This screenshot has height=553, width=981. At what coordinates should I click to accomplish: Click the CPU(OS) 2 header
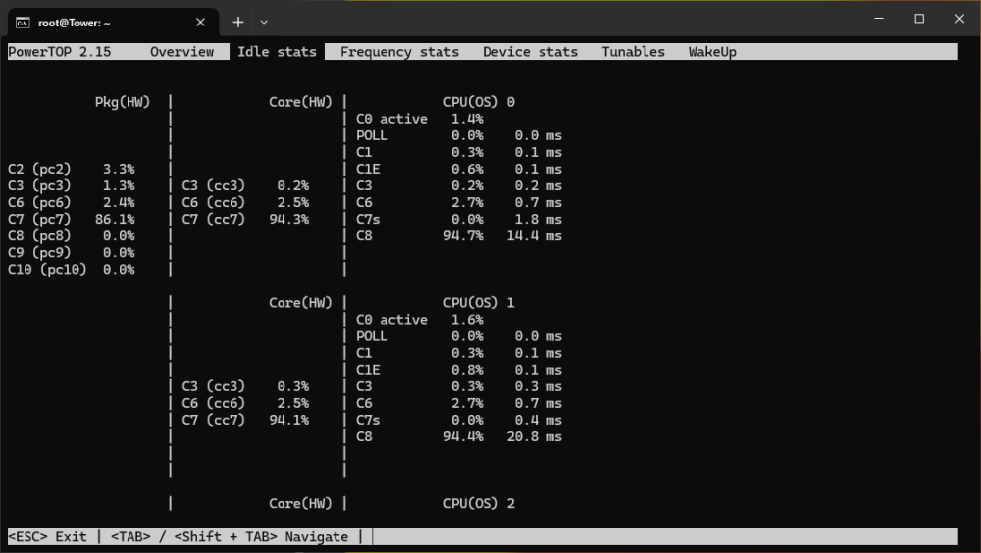(479, 504)
